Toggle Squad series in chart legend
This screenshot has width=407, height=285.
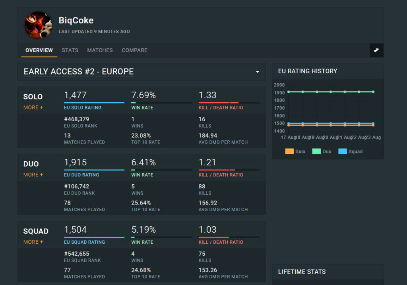pos(350,151)
